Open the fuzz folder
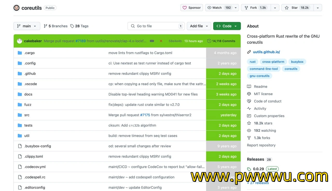This screenshot has width=332, height=191. click(28, 104)
